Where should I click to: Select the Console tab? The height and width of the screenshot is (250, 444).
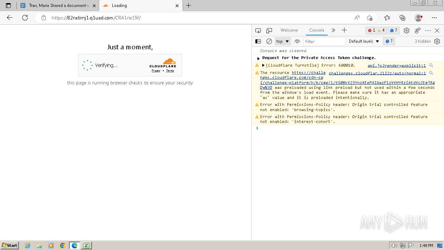(x=317, y=30)
